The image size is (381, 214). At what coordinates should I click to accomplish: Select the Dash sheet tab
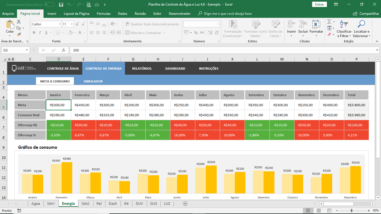pyautogui.click(x=113, y=204)
